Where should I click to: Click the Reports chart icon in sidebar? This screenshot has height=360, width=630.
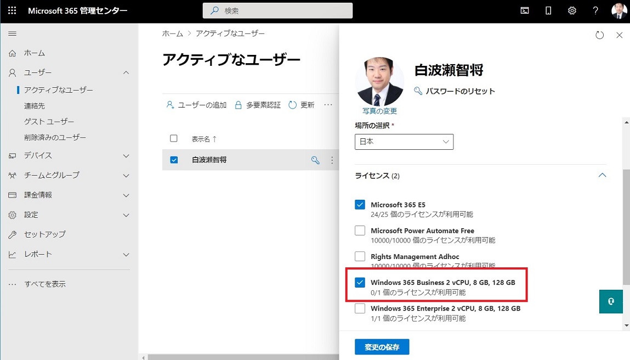coord(13,255)
